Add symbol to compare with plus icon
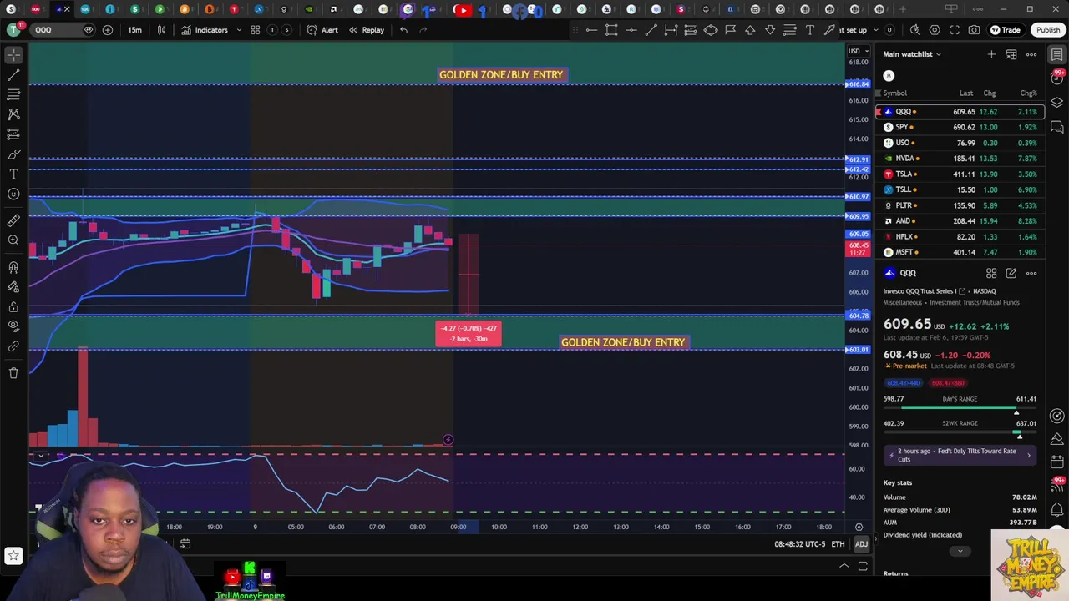Screen dimensions: 1069x601 tap(108, 30)
